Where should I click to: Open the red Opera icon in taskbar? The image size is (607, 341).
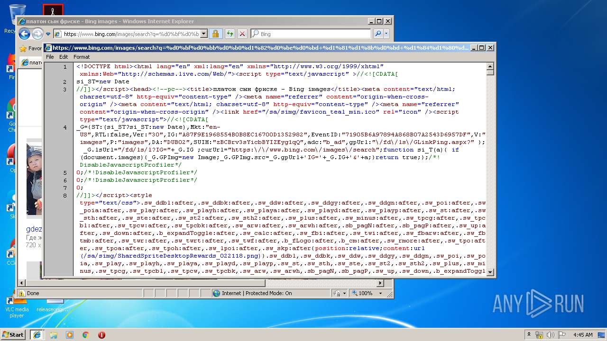click(x=101, y=334)
